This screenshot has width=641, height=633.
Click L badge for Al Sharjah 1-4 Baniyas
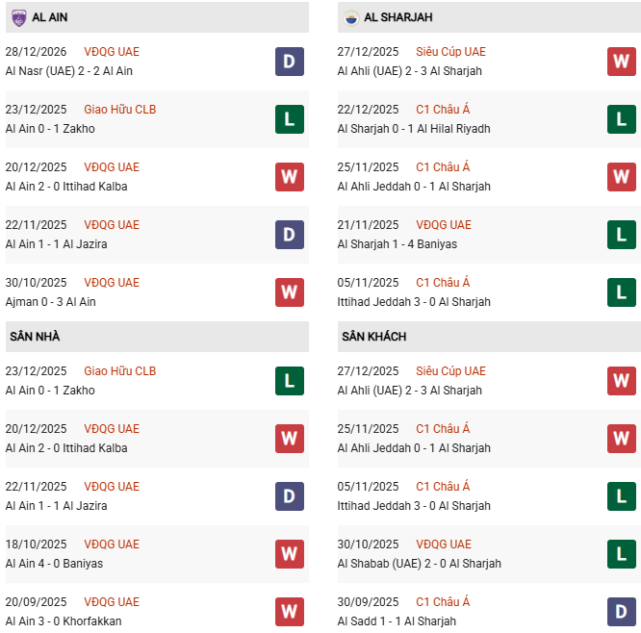pyautogui.click(x=622, y=235)
